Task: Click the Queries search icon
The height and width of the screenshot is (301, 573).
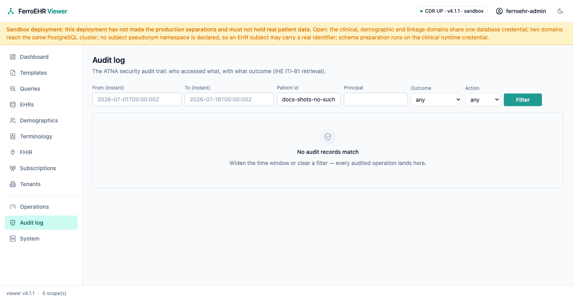Action: click(x=13, y=89)
